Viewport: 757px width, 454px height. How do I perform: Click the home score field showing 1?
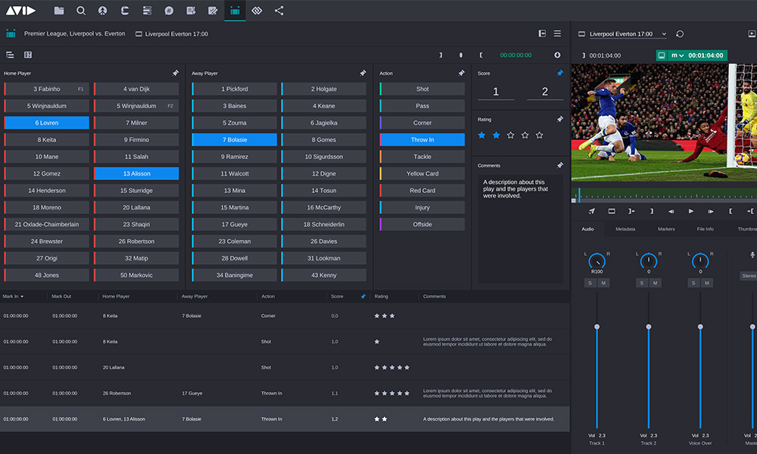pos(496,92)
